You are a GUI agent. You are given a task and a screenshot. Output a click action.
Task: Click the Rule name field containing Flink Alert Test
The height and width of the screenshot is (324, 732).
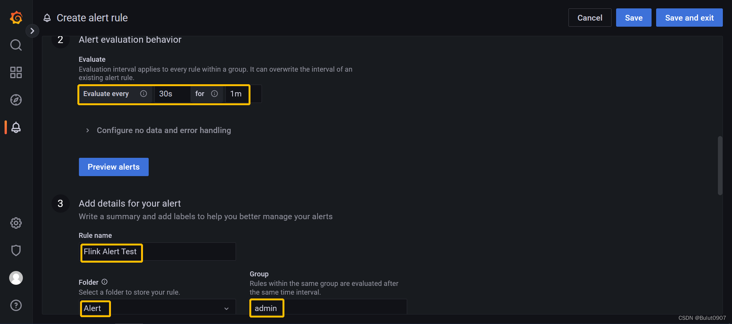[157, 252]
